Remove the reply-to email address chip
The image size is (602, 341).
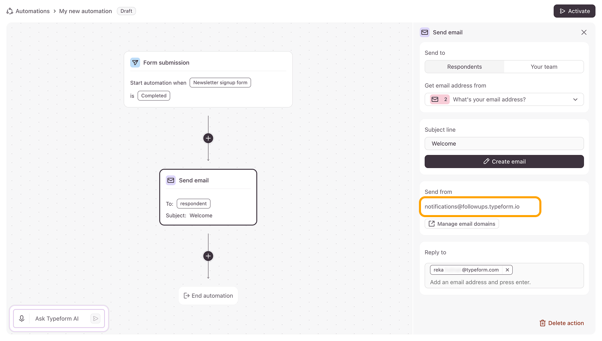pos(507,270)
